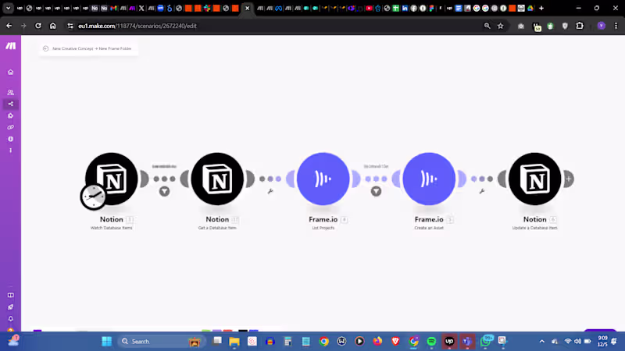Bookmark this page with the star
This screenshot has height=351, width=625.
click(501, 26)
